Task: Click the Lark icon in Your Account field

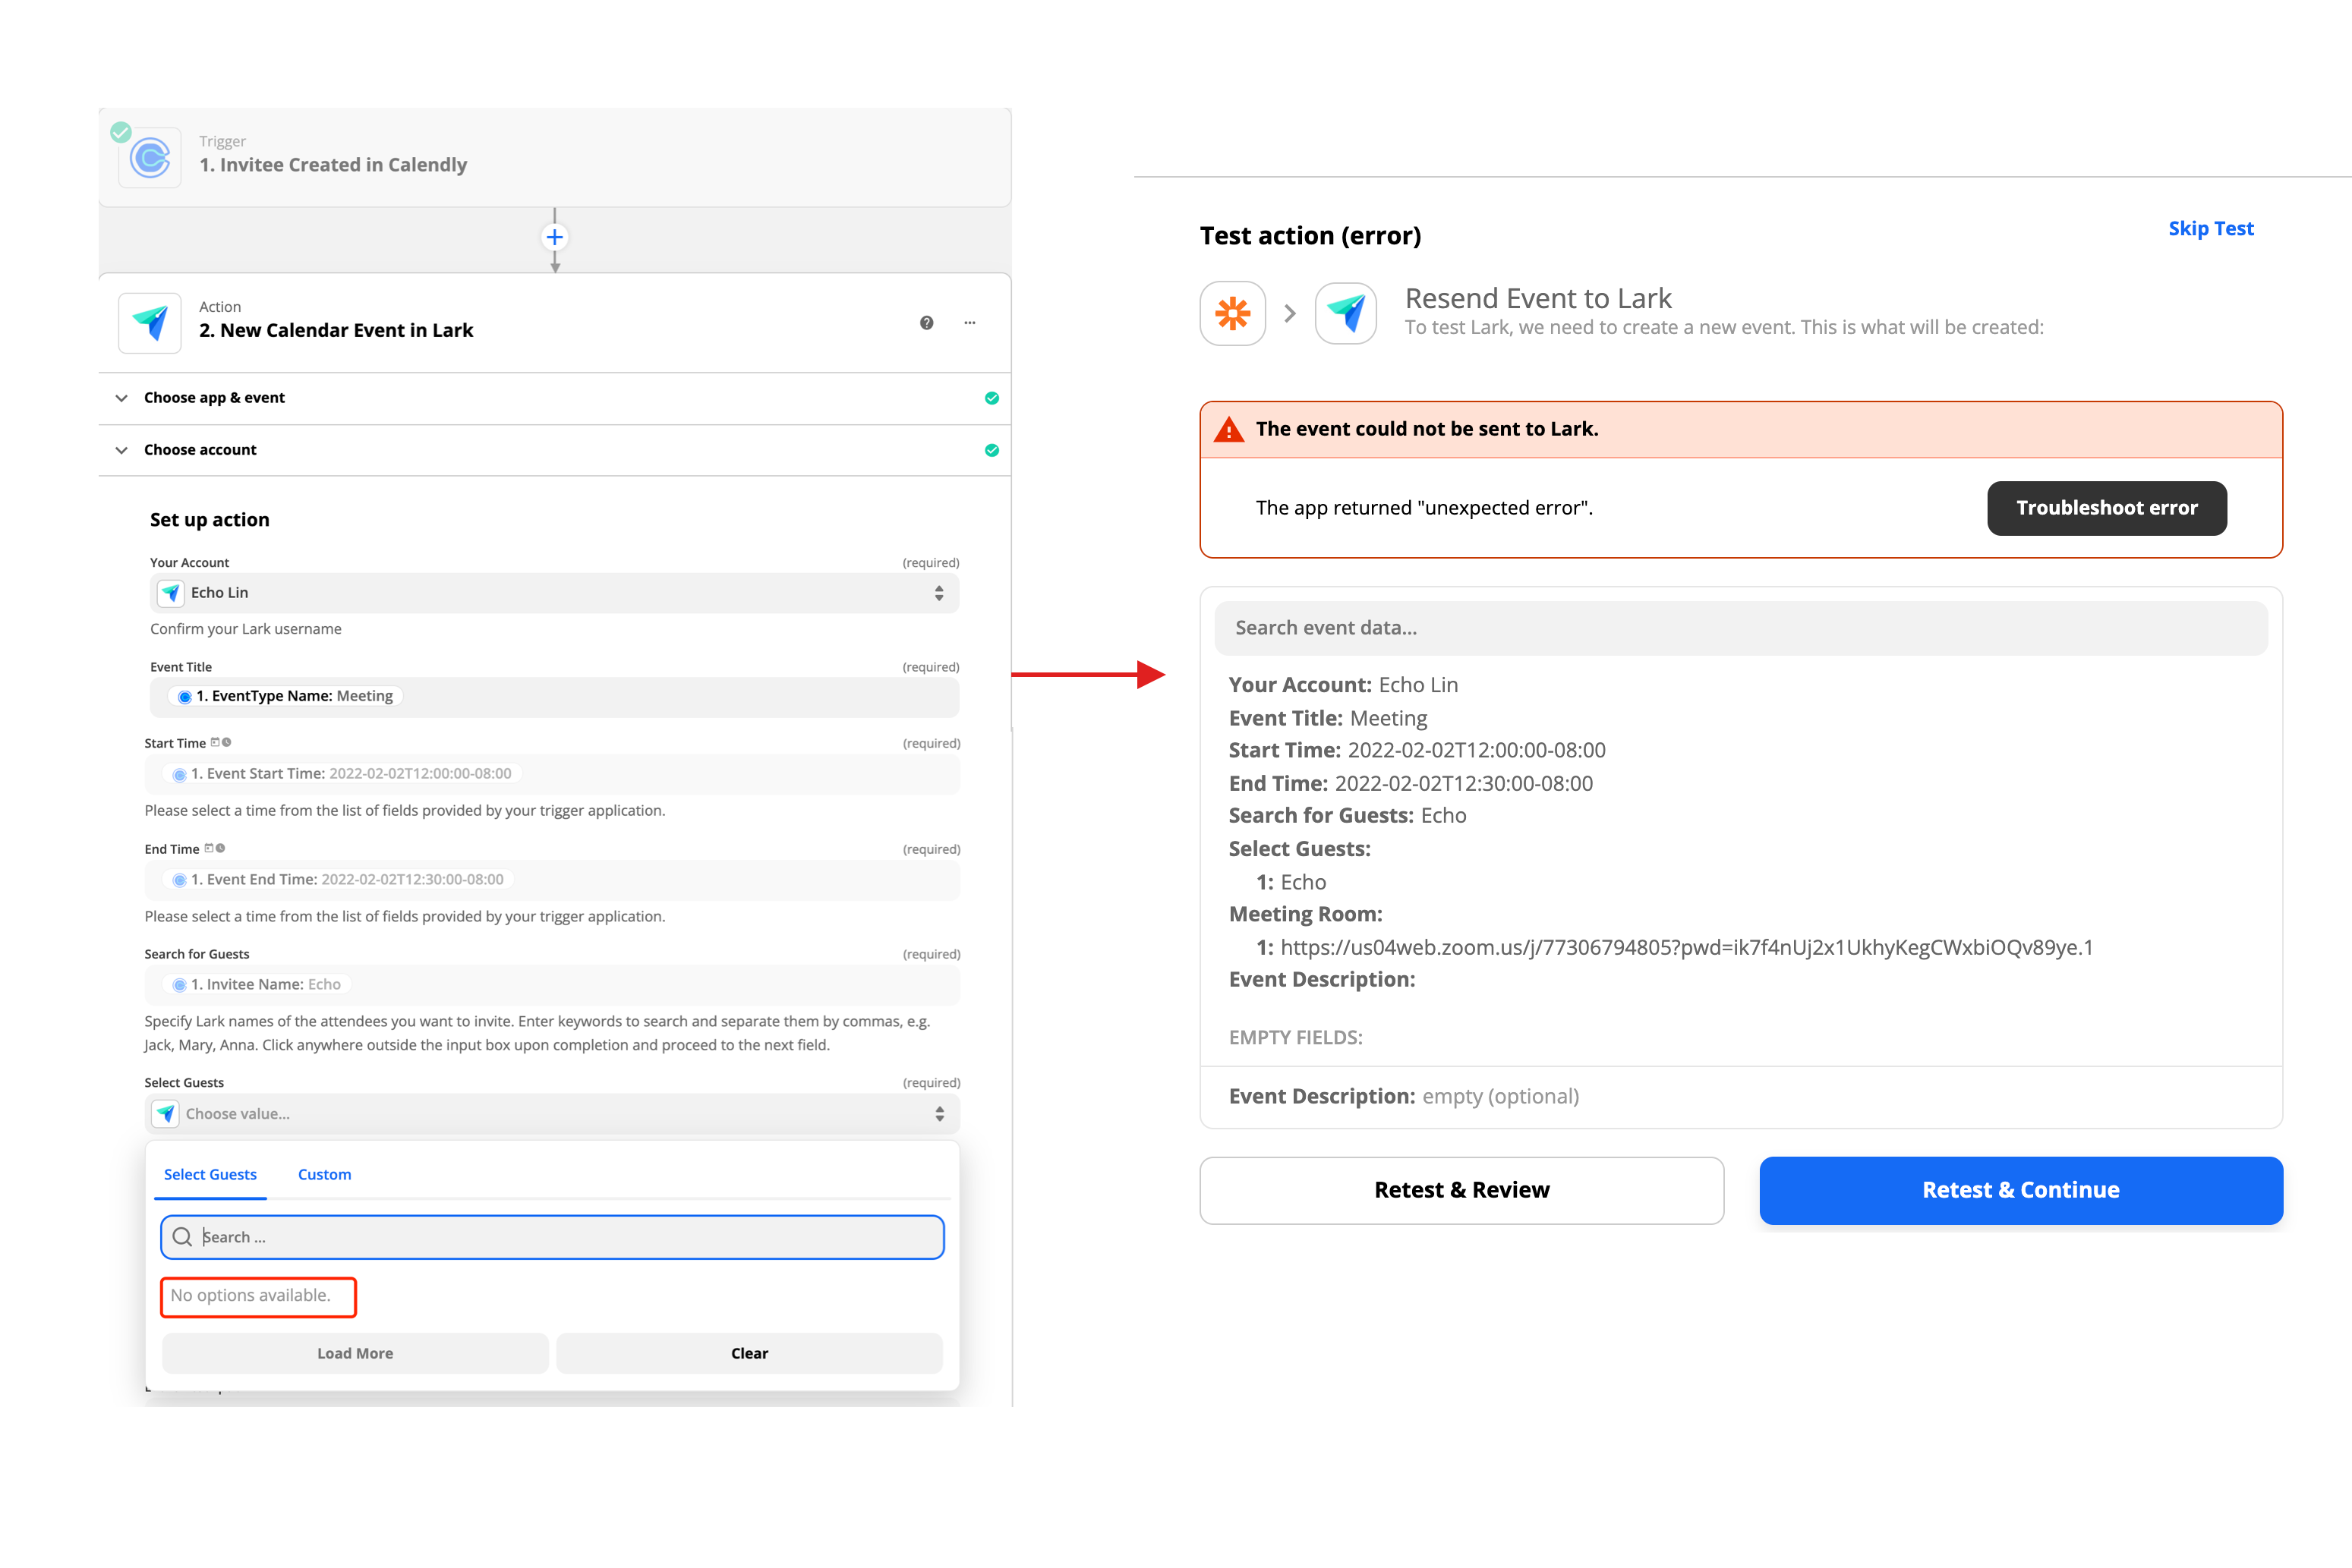Action: (171, 593)
